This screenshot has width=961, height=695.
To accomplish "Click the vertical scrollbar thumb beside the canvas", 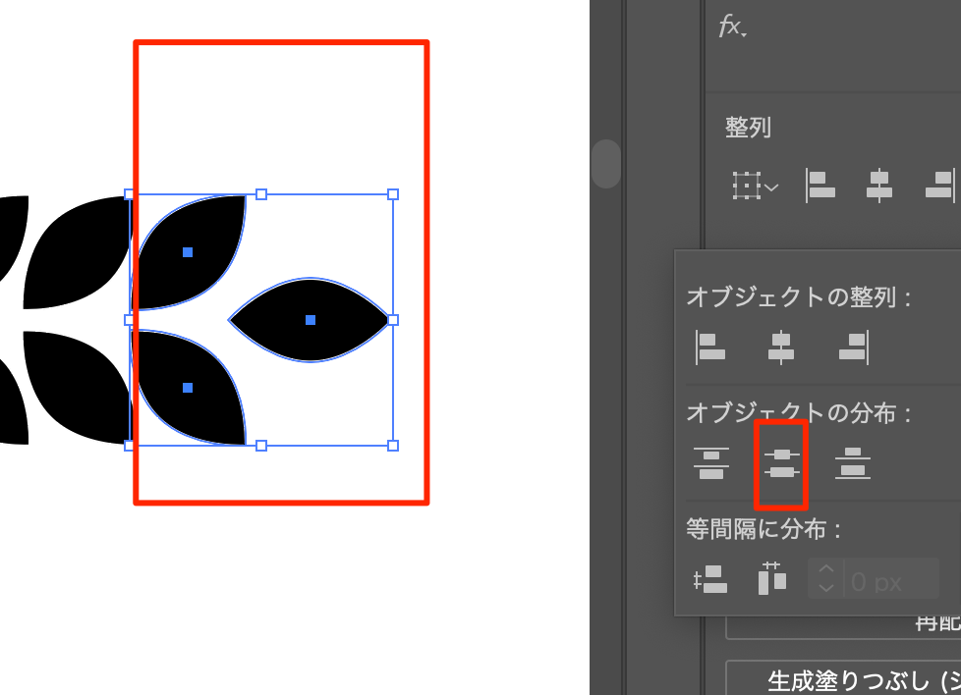I will click(x=605, y=164).
